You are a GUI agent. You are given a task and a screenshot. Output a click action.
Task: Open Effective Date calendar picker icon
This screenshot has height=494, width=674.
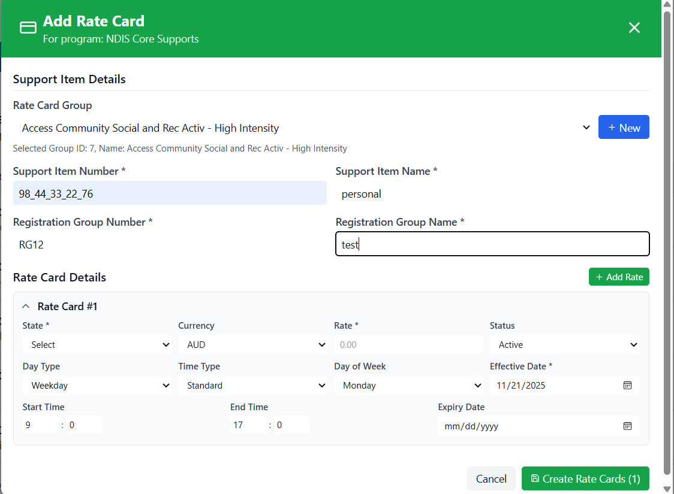point(627,385)
